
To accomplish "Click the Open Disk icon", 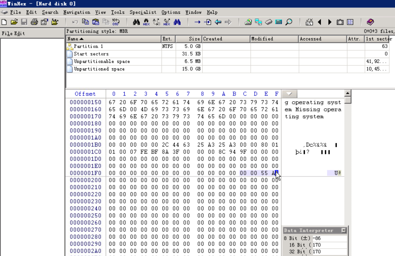I will click(x=248, y=22).
